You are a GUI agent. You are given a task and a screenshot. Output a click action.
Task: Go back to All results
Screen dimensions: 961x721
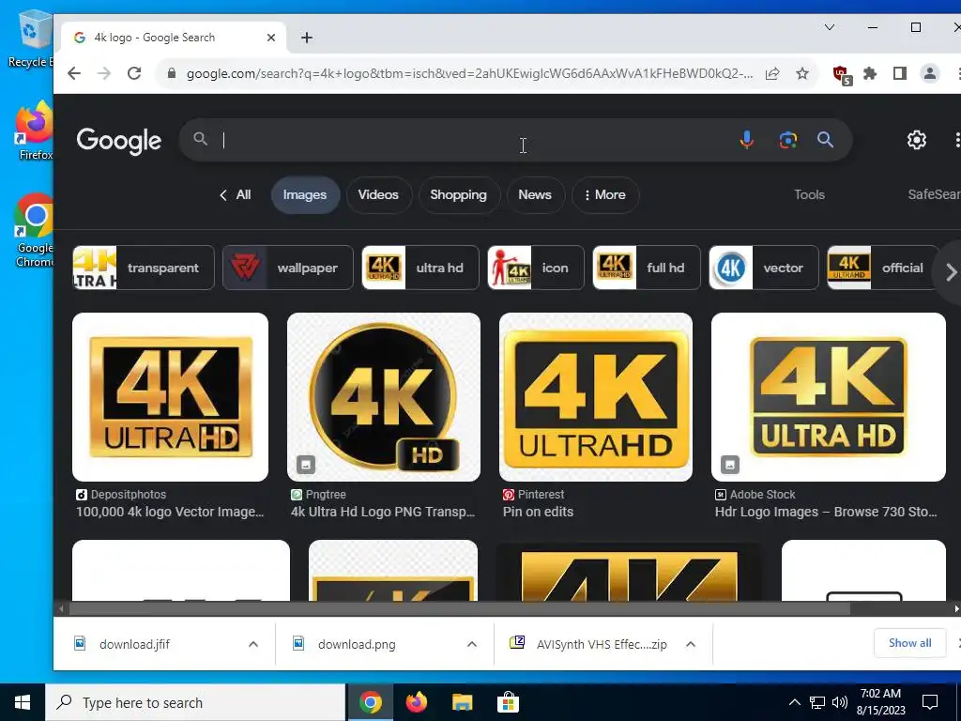pos(236,195)
